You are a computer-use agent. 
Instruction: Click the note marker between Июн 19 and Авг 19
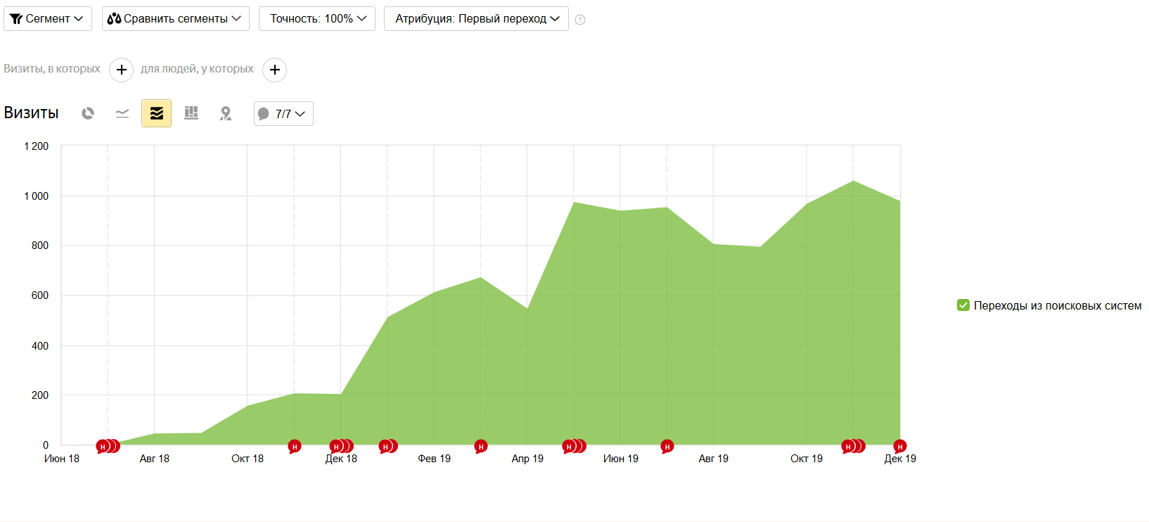pyautogui.click(x=667, y=446)
